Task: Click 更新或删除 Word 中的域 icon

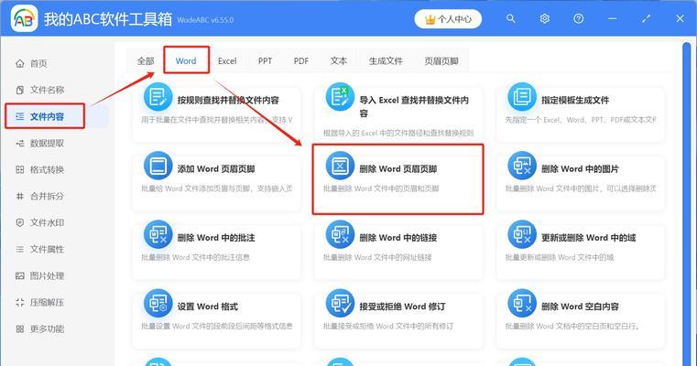Action: pyautogui.click(x=522, y=234)
